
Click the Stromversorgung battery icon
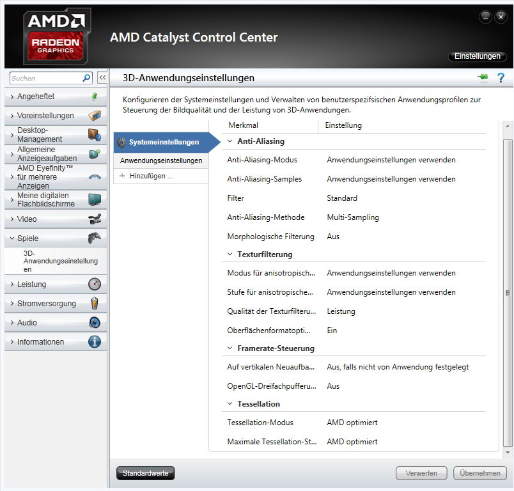pyautogui.click(x=95, y=303)
